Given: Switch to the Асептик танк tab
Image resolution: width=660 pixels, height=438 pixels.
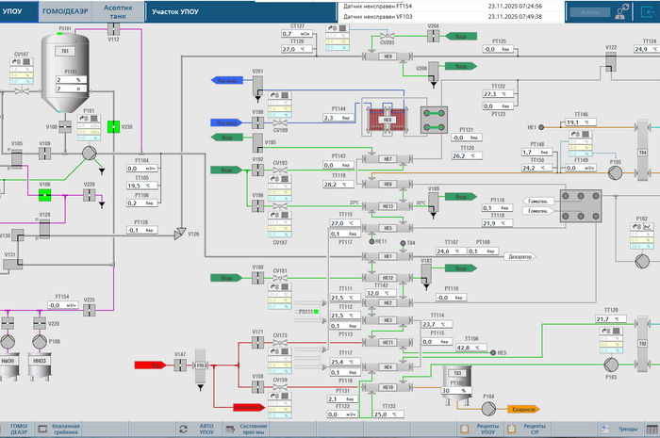Looking at the screenshot, I should (x=118, y=11).
